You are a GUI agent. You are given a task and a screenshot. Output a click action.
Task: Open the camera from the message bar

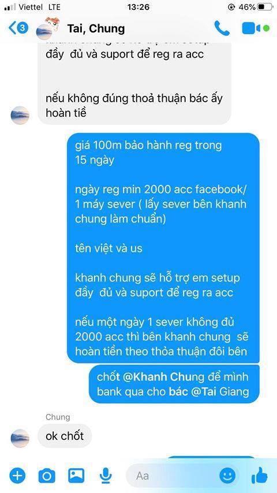[47, 476]
